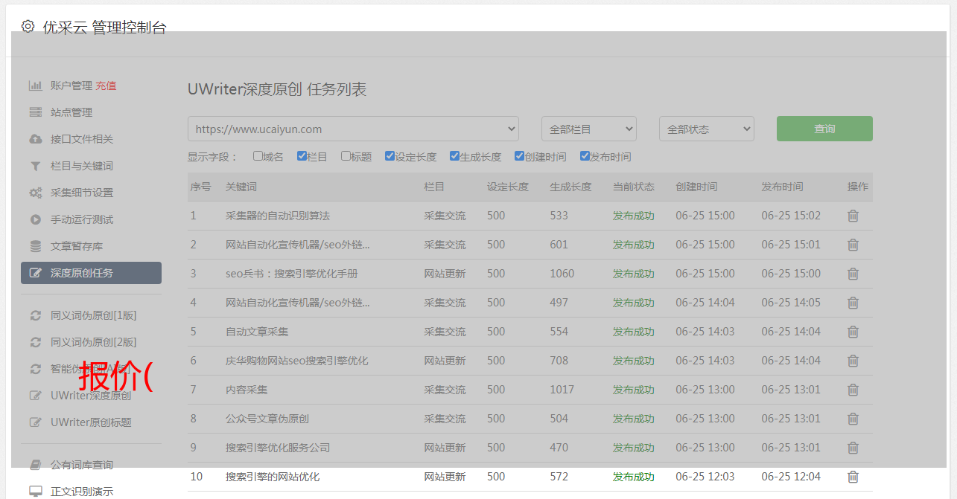Uncheck the 设定长度 checkbox
Image resolution: width=957 pixels, height=499 pixels.
pyautogui.click(x=390, y=156)
